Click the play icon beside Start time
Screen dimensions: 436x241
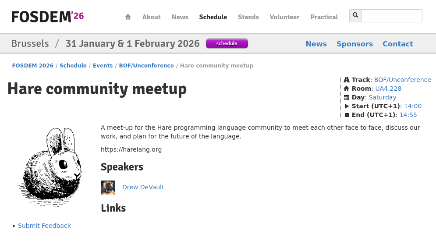click(347, 106)
